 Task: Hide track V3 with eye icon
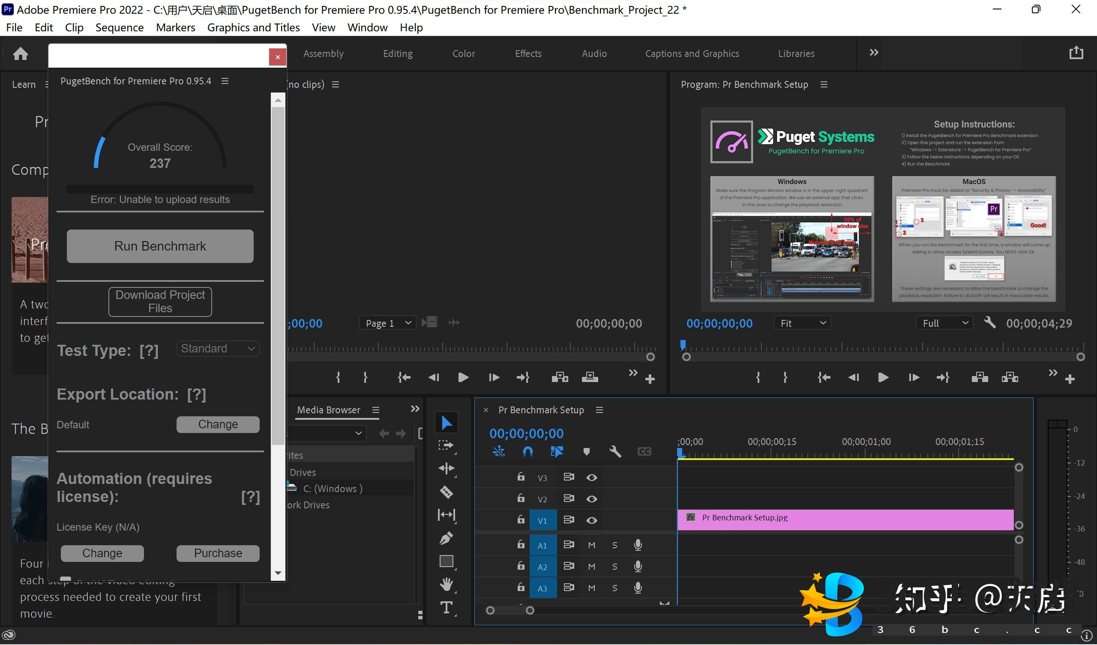pyautogui.click(x=591, y=478)
